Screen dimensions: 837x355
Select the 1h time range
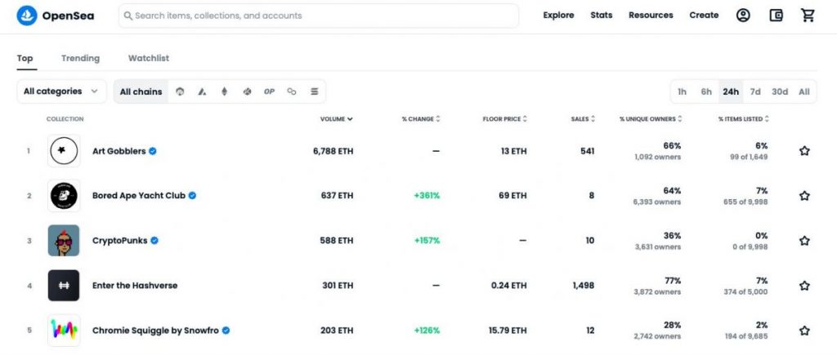click(683, 91)
